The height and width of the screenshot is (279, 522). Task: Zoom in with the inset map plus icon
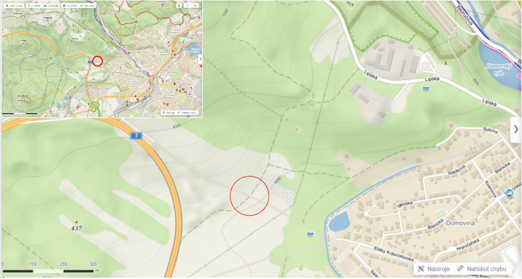click(x=195, y=6)
